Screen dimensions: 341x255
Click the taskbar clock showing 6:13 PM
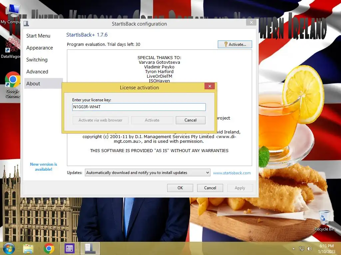pos(327,249)
